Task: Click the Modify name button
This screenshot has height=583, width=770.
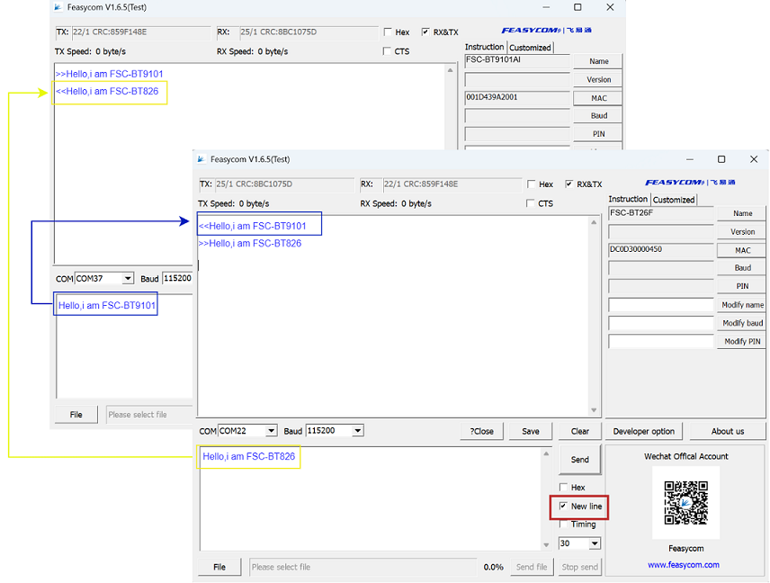Action: click(741, 305)
